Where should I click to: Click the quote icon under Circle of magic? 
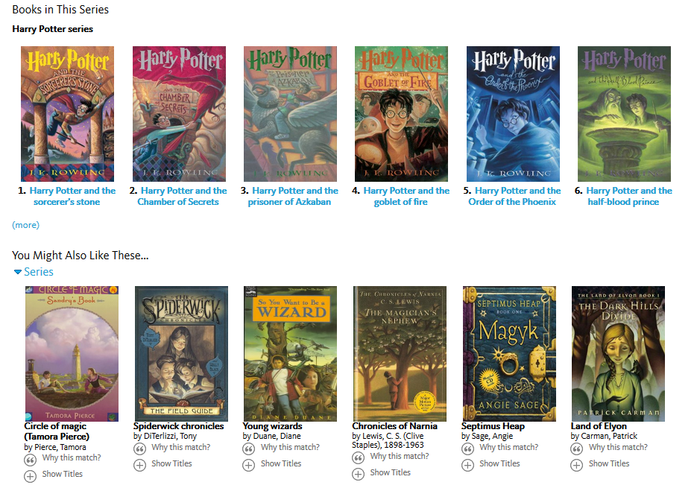(31, 460)
